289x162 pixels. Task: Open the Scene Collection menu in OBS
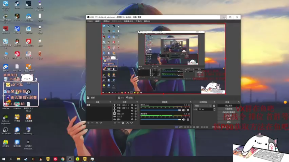click(x=129, y=21)
